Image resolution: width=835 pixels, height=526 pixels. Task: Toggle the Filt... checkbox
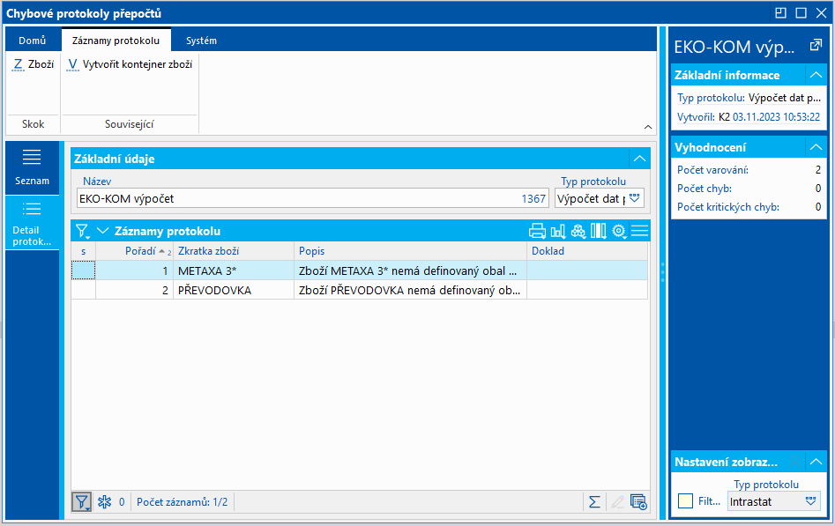point(685,501)
